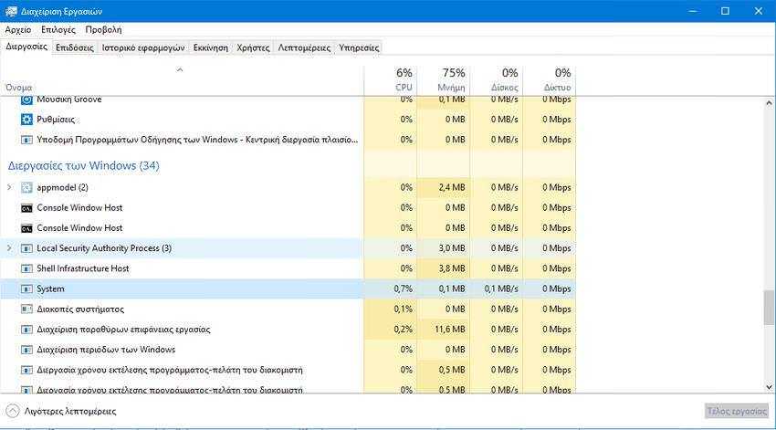Click the 0,1 MB/s disk value for System
This screenshot has width=776, height=430.
pyautogui.click(x=501, y=289)
